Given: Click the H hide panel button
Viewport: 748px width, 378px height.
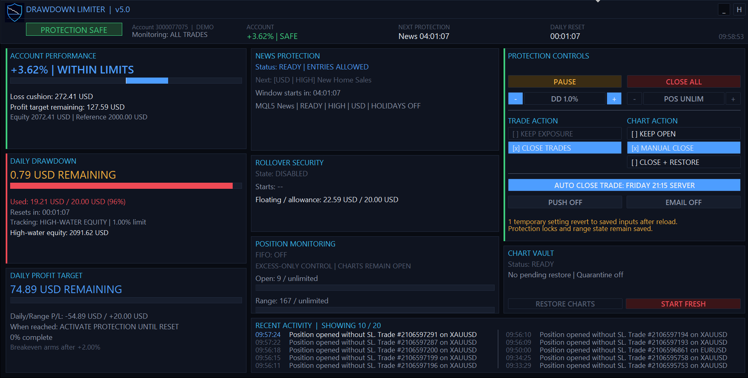Looking at the screenshot, I should point(739,10).
